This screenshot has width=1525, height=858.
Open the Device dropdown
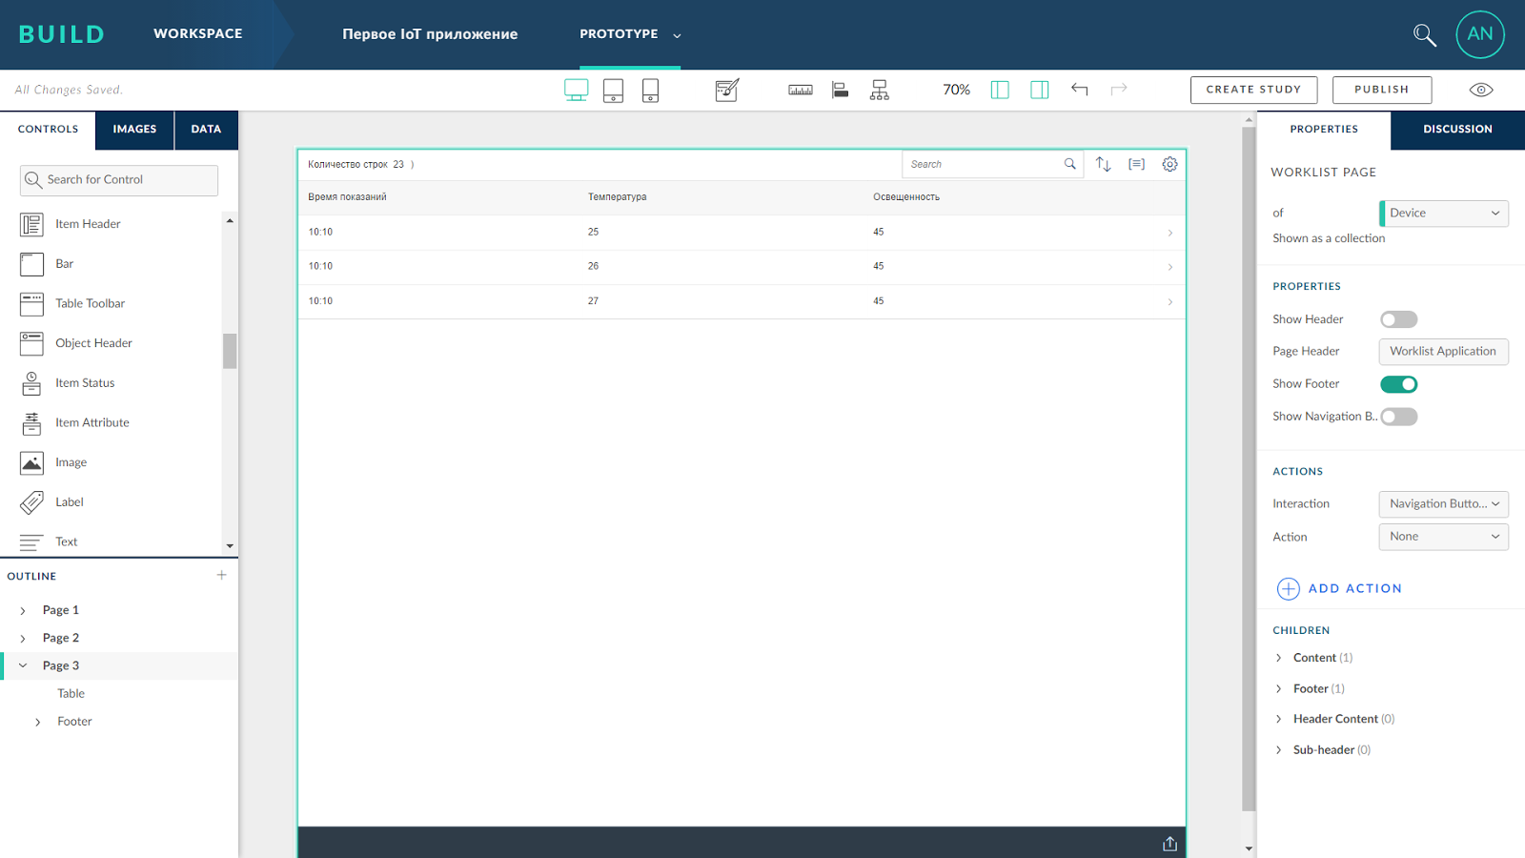pos(1442,213)
